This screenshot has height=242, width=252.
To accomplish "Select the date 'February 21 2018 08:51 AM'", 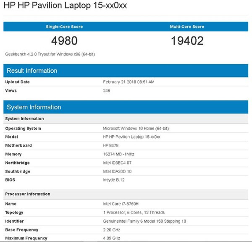I will [x=129, y=82].
